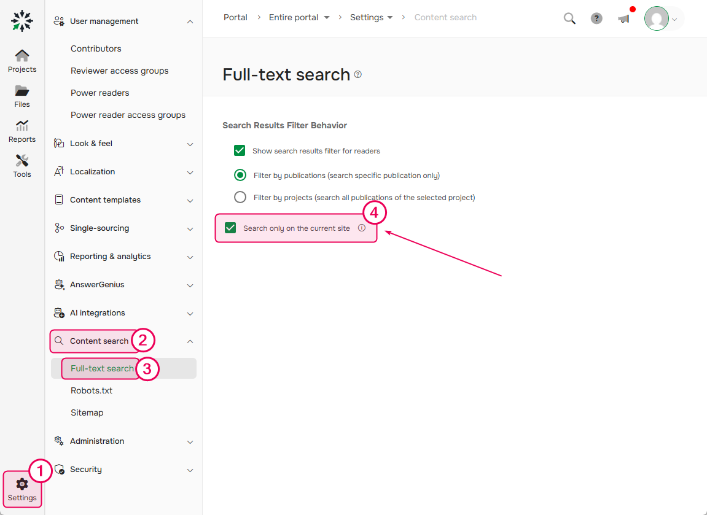Click the Content search magnifier icon

(x=58, y=341)
